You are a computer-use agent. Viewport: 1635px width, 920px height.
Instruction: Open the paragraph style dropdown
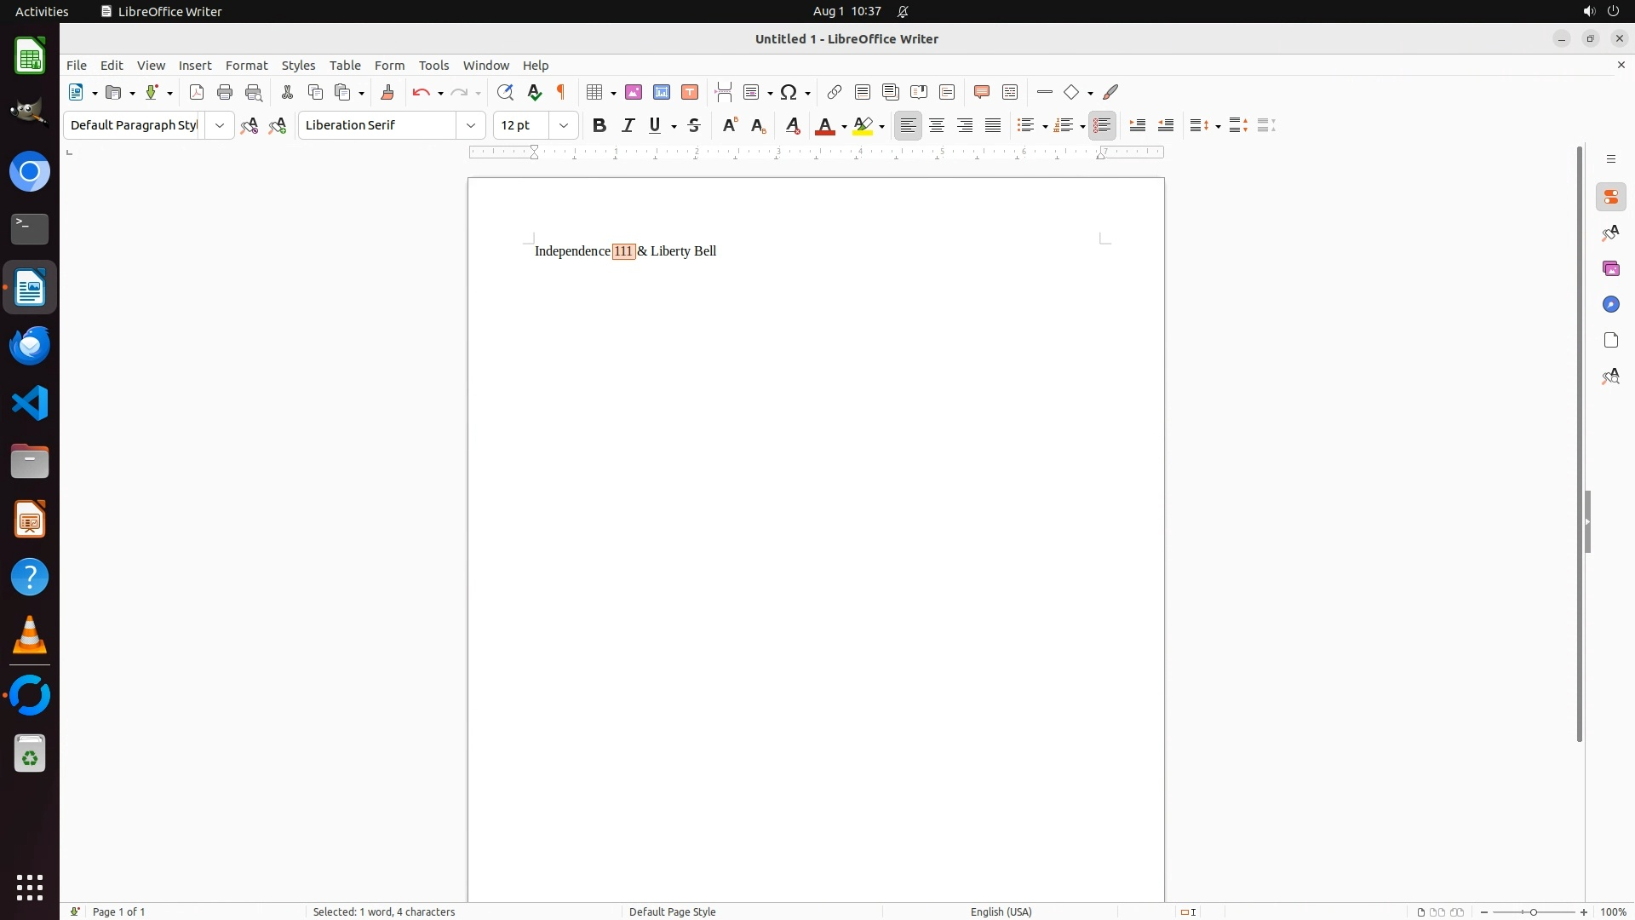pyautogui.click(x=220, y=126)
